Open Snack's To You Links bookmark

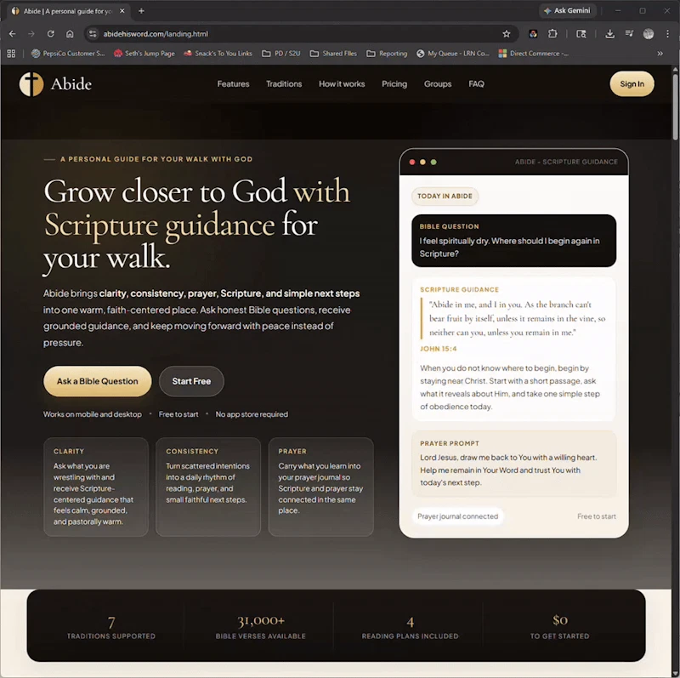click(218, 54)
